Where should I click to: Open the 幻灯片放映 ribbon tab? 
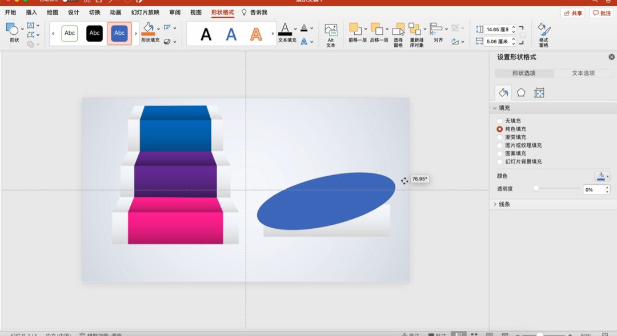[x=145, y=12]
